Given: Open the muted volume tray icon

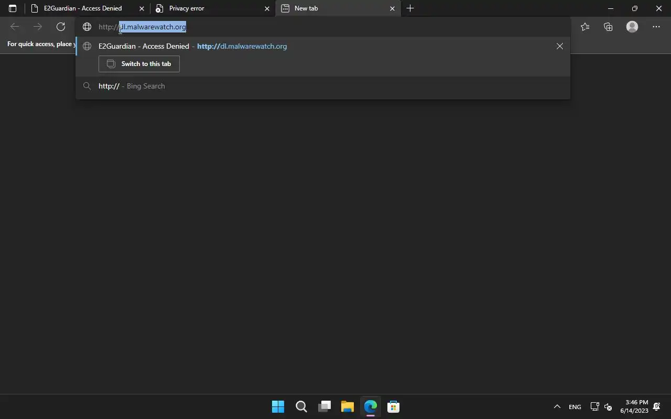Looking at the screenshot, I should coord(608,406).
